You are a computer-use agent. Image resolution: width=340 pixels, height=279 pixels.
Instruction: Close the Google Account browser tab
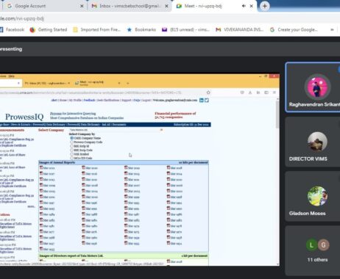[x=82, y=6]
